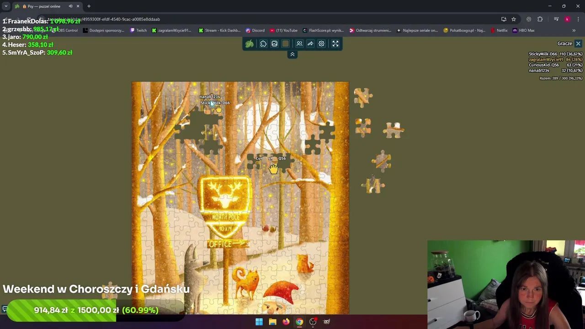Mute the tab via speaker icon
Image resolution: width=585 pixels, height=329 pixels.
pyautogui.click(x=70, y=6)
